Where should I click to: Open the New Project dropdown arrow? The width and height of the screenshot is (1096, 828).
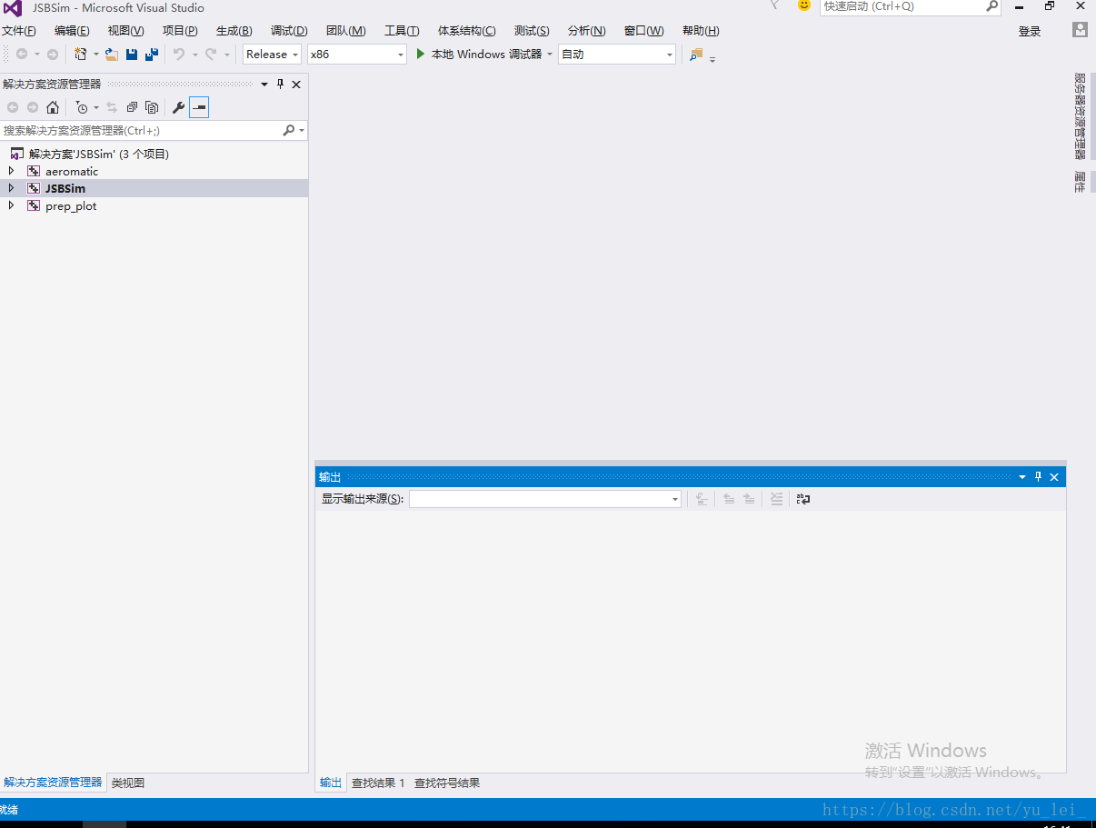[96, 55]
